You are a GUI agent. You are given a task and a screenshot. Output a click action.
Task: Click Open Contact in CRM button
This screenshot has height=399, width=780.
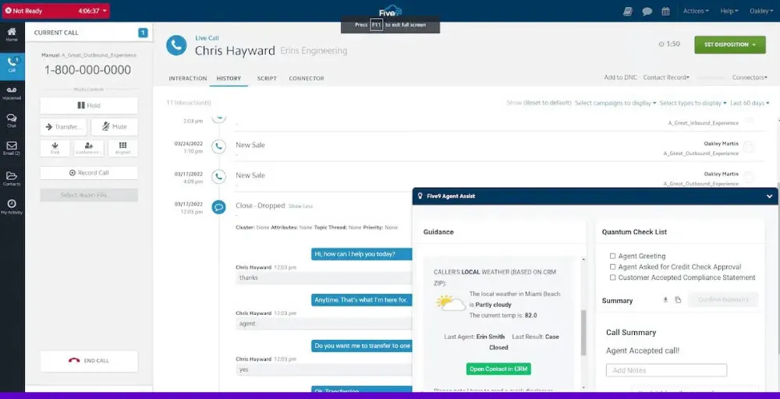(498, 369)
